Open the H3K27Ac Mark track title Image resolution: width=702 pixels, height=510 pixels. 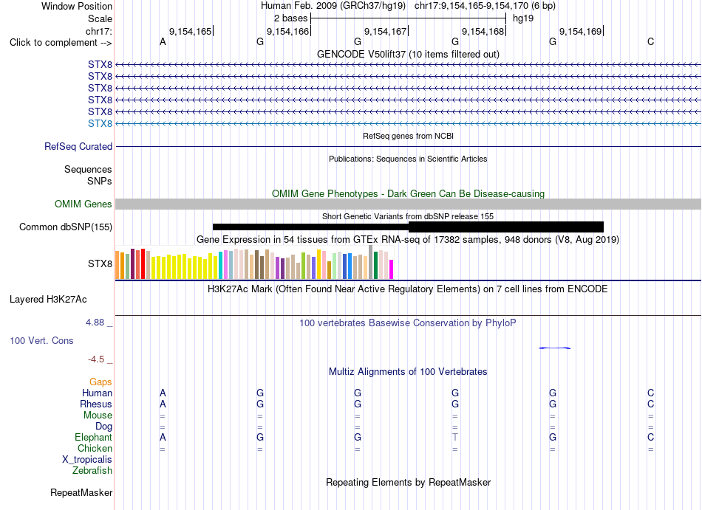point(408,289)
